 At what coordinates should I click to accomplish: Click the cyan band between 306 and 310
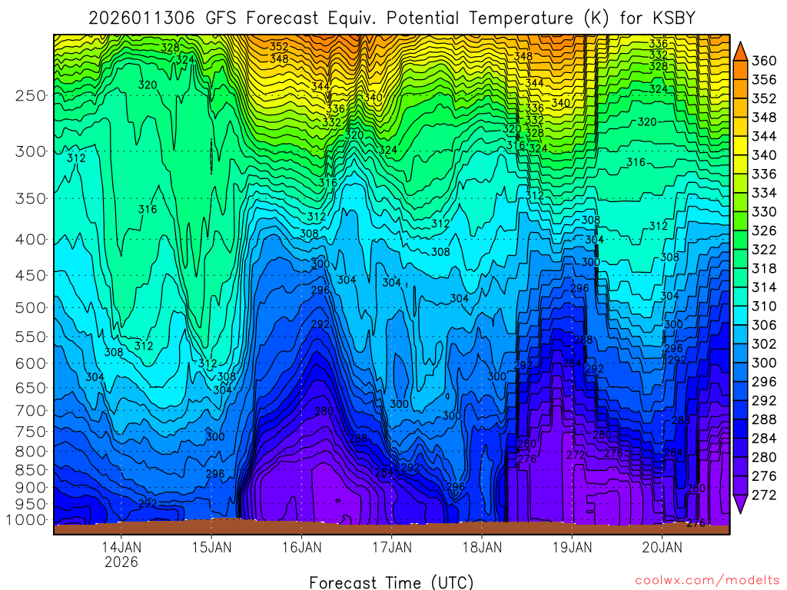pos(740,316)
